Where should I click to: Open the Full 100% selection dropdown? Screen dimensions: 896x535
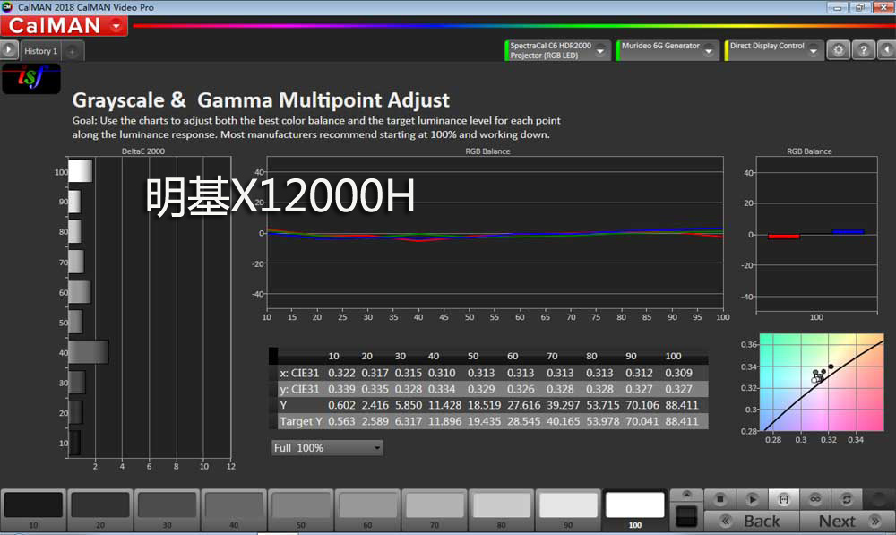[x=377, y=447]
